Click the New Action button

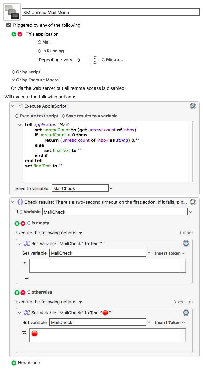pyautogui.click(x=26, y=362)
